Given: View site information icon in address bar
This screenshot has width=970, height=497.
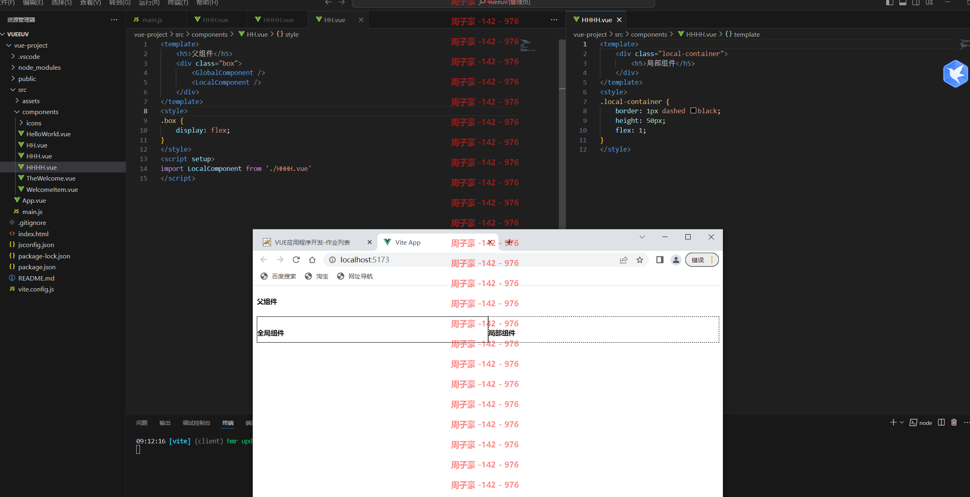Looking at the screenshot, I should click(x=332, y=260).
